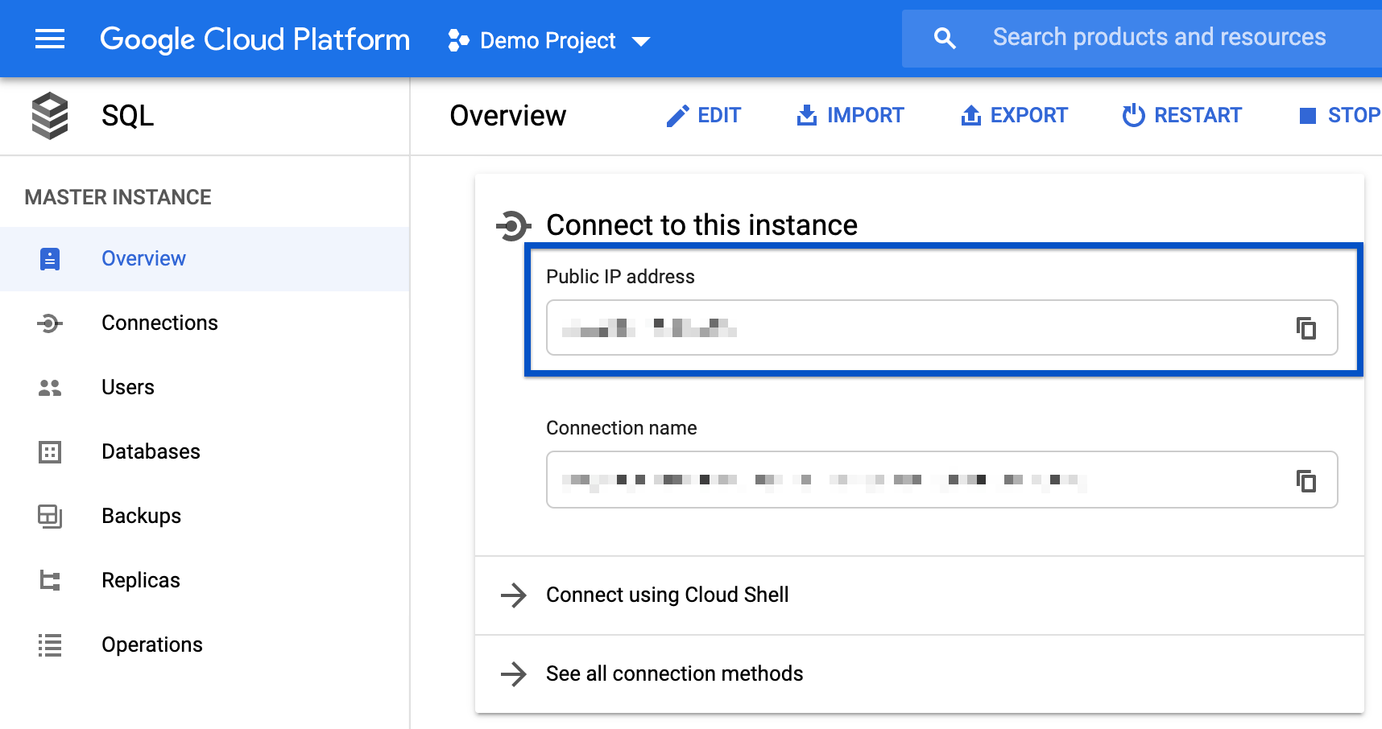The height and width of the screenshot is (729, 1382).
Task: Select Overview in the sidebar
Action: coord(205,259)
